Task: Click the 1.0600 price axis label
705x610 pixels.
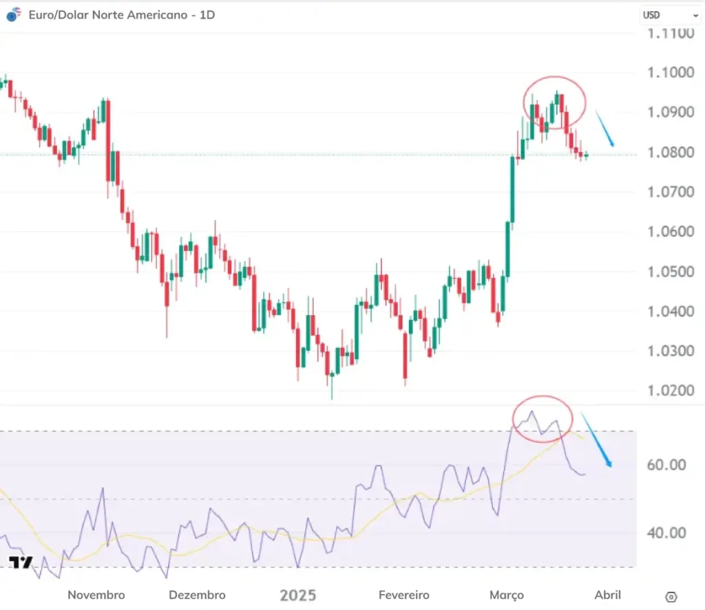Action: pos(671,231)
